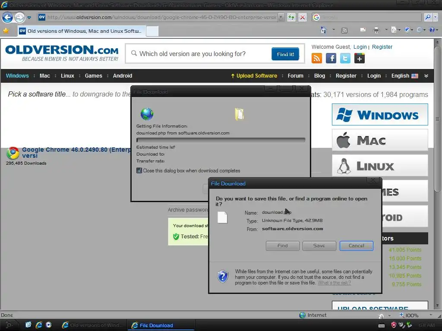Click the browser Forward arrow button
Viewport: 442px width, 331px height.
(x=19, y=17)
